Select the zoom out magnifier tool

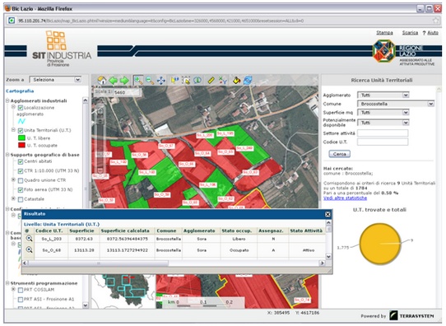point(150,81)
